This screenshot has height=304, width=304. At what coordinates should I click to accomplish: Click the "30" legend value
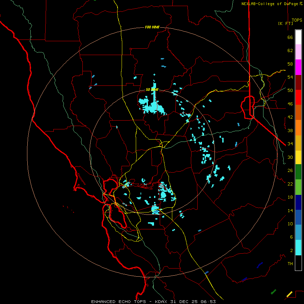tap(290, 157)
